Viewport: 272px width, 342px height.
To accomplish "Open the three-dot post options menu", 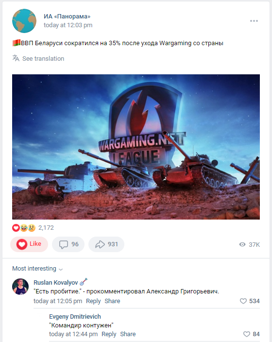I will point(254,21).
